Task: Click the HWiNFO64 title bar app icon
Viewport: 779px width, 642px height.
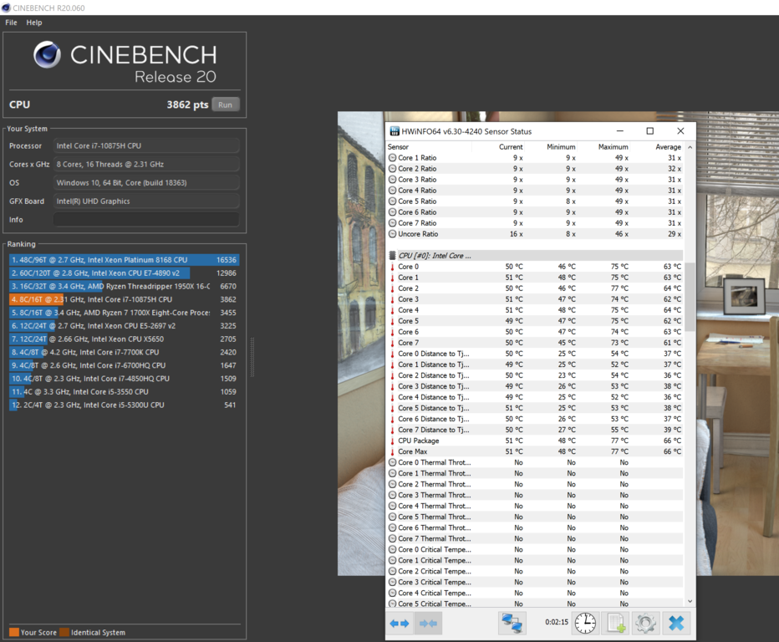Action: (x=395, y=131)
